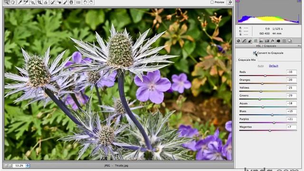This screenshot has width=304, height=171.
Task: Select the Grayscale Mix tab
Action: coord(247,60)
